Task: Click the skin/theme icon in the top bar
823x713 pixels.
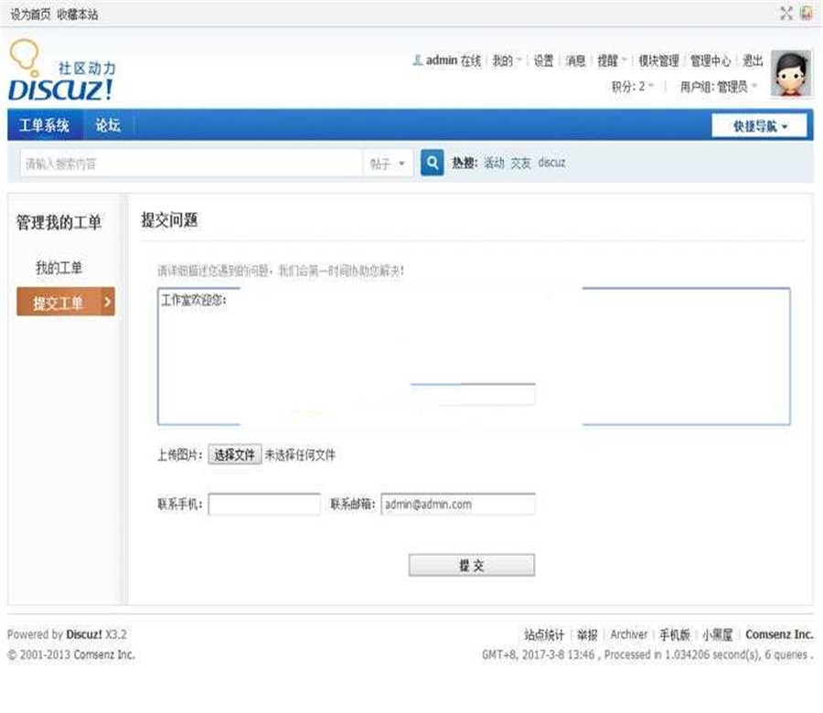Action: pyautogui.click(x=805, y=13)
